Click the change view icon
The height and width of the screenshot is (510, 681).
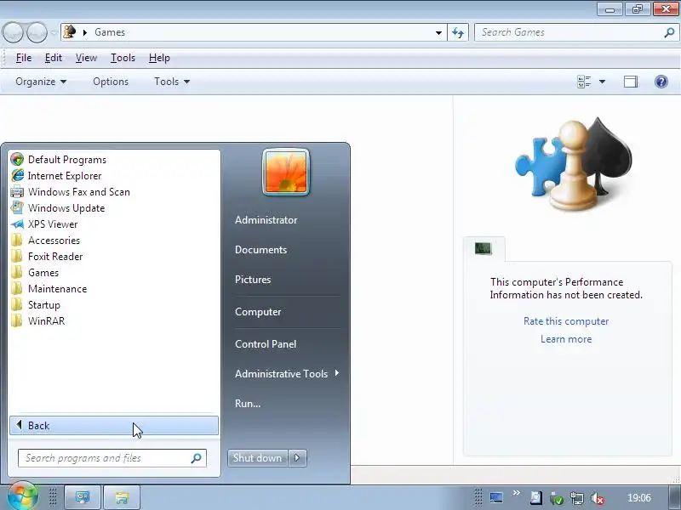point(584,82)
